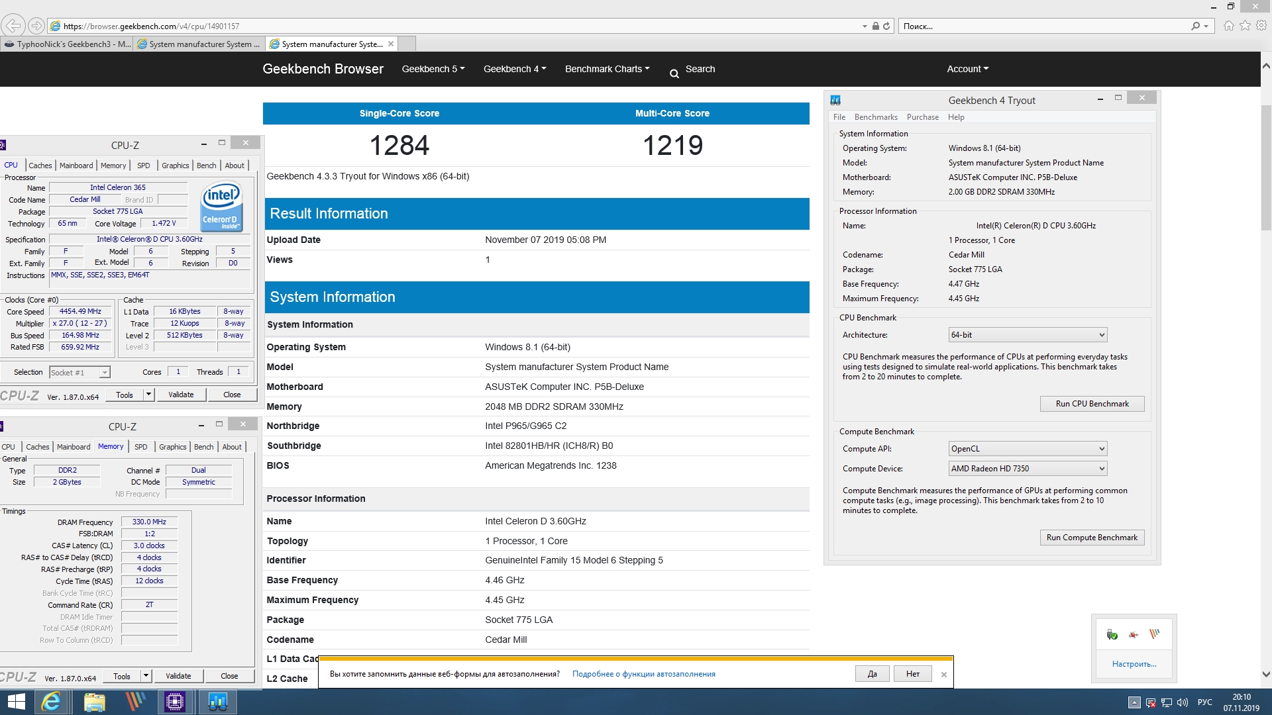
Task: Click the Geekbench 4 Tryout window title icon
Action: click(x=835, y=100)
